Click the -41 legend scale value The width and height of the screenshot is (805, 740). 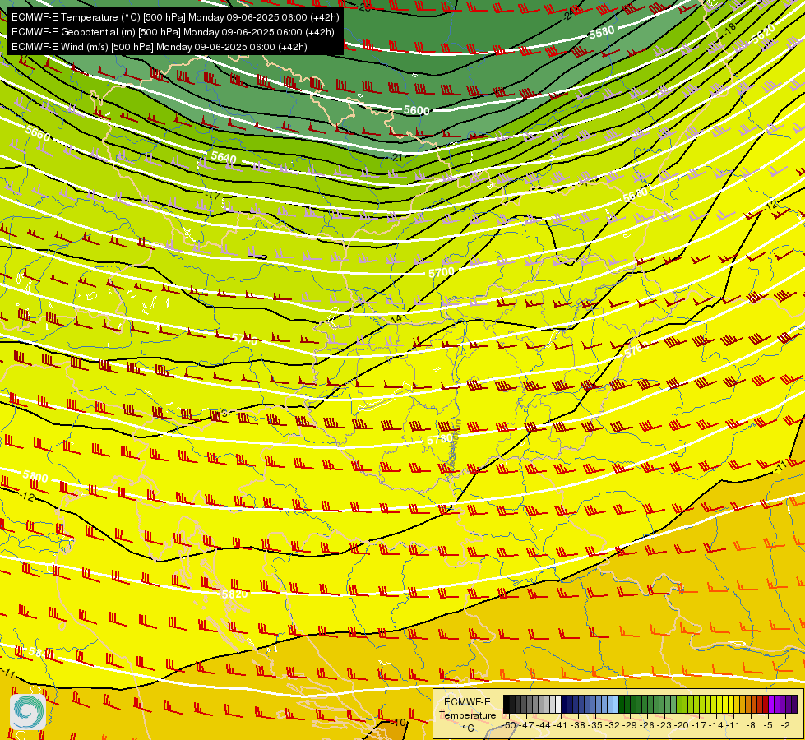(x=561, y=725)
